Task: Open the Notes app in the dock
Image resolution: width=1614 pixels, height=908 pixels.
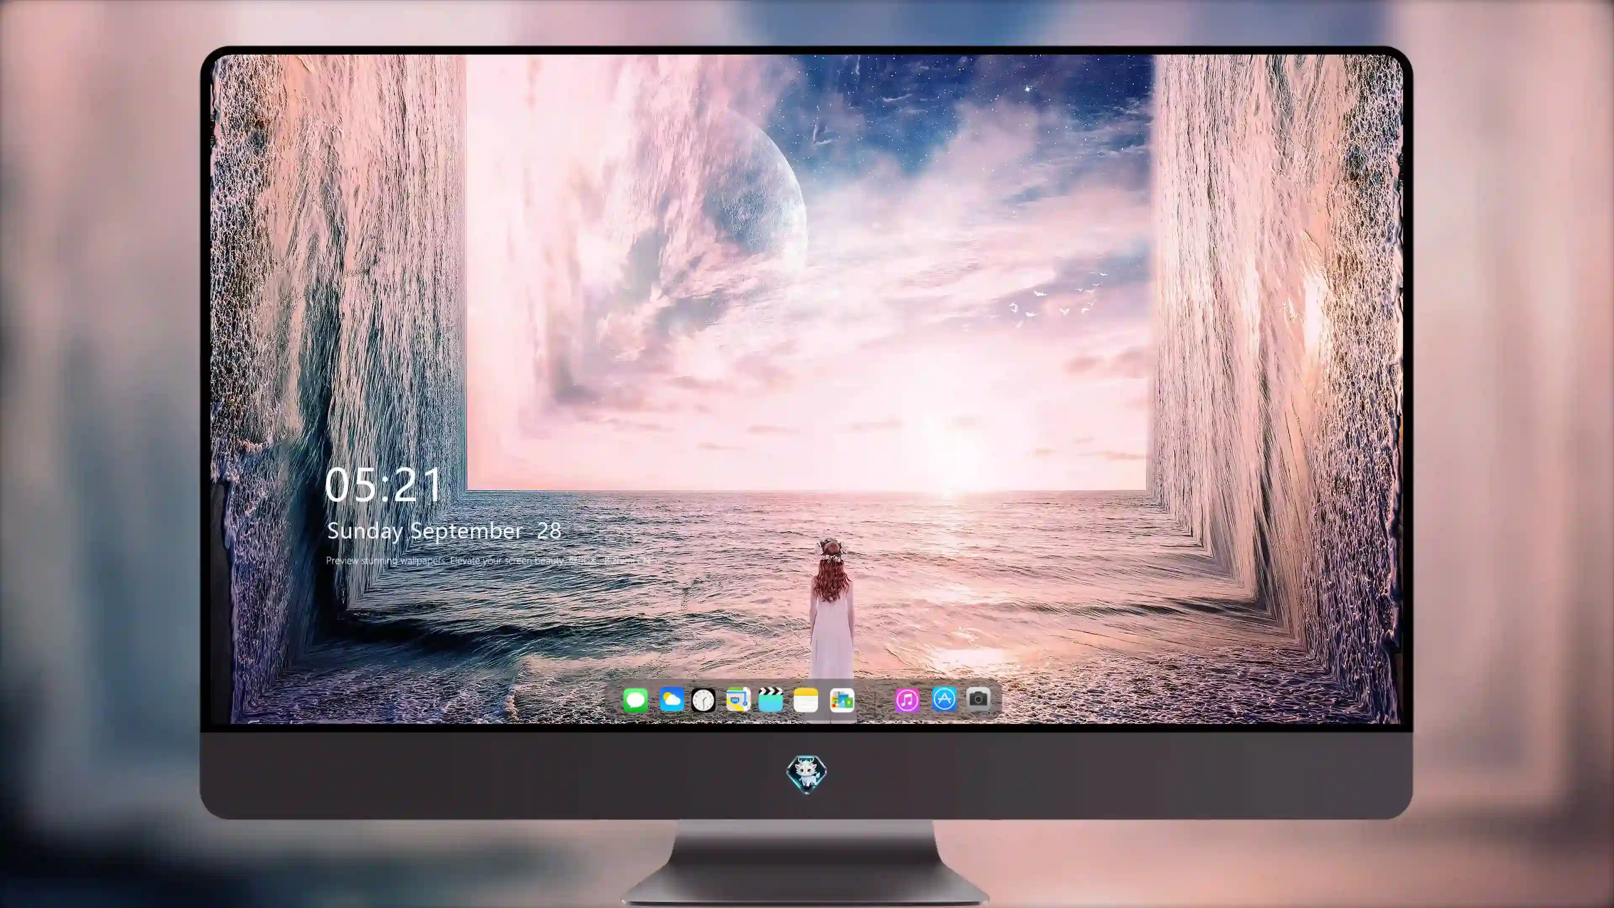Action: coord(806,700)
